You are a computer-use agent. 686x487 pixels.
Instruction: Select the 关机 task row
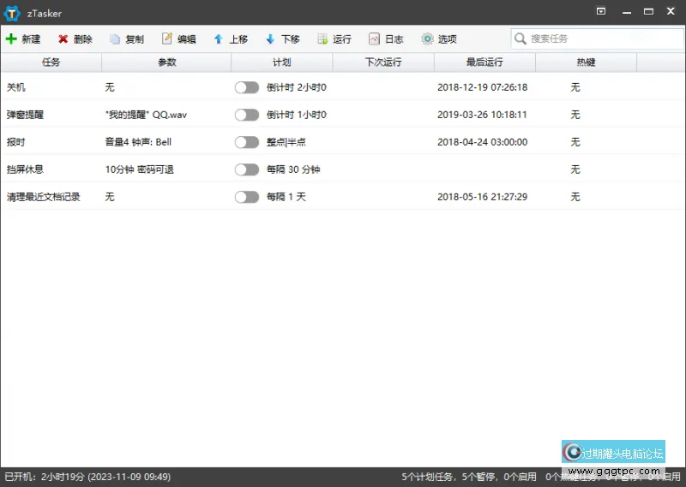(342, 87)
